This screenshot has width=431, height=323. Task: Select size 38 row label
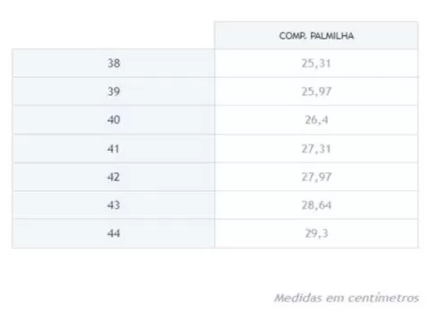(x=114, y=64)
